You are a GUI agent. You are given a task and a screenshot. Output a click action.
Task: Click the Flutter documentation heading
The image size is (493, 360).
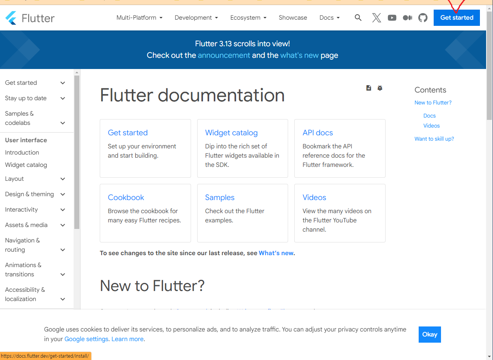[x=192, y=95]
